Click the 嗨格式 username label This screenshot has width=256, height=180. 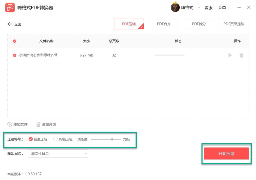(x=187, y=8)
